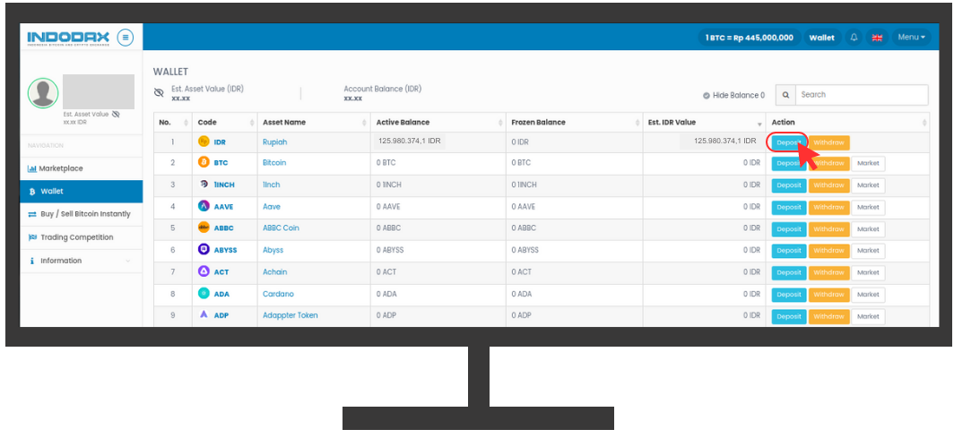Click Market button in Bitcoin row
Viewport: 954px width, 438px height.
[868, 163]
